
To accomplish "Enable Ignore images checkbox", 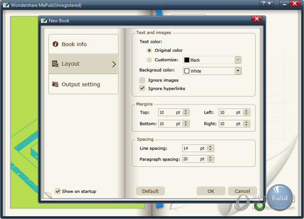I will [x=142, y=80].
